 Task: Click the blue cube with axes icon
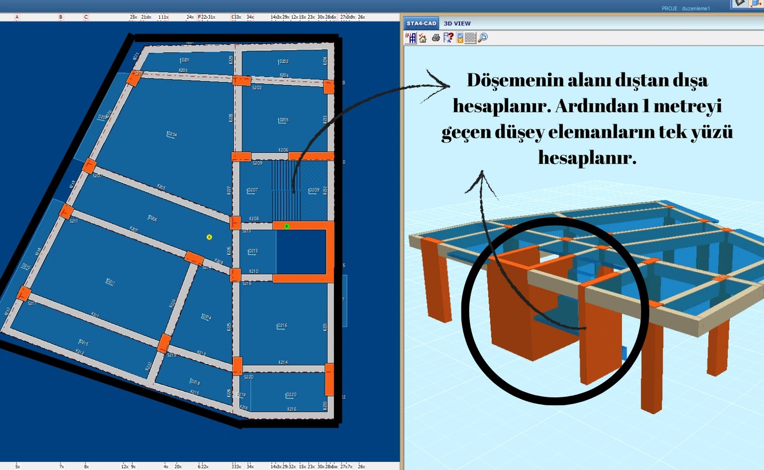click(756, 3)
